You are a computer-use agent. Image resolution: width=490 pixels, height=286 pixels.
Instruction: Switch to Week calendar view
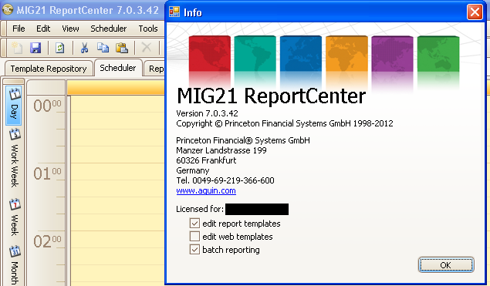[14, 217]
